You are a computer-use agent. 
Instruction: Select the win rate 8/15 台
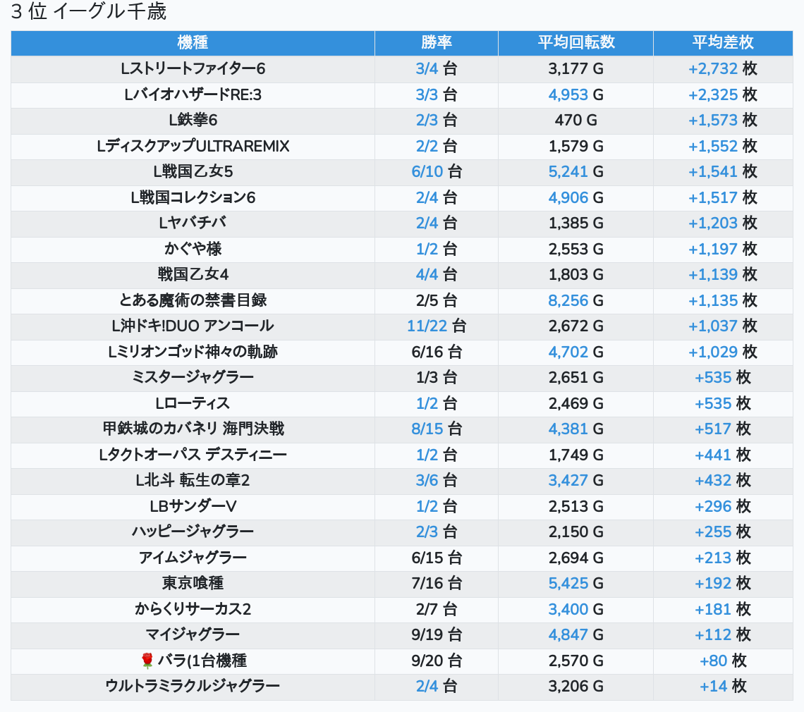(x=437, y=429)
